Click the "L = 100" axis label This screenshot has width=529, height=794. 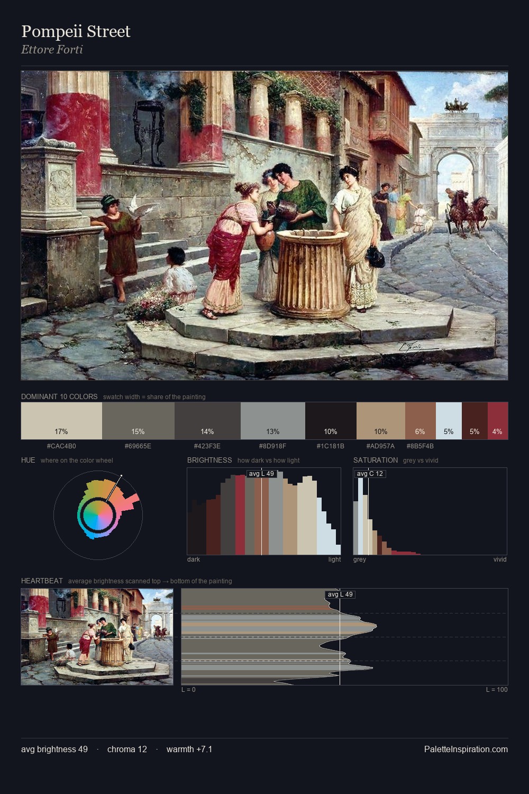pyautogui.click(x=497, y=690)
